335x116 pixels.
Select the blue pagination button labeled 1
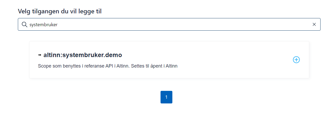[166, 97]
